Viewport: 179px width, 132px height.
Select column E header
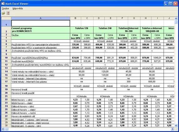click(111, 18)
